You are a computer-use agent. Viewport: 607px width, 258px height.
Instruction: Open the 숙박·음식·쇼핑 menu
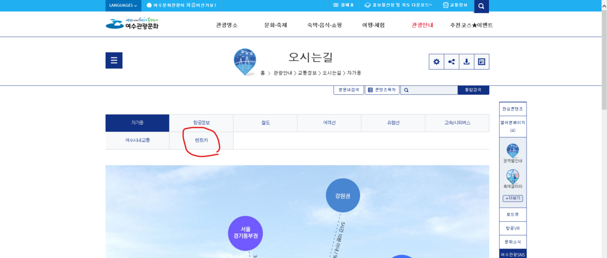324,25
